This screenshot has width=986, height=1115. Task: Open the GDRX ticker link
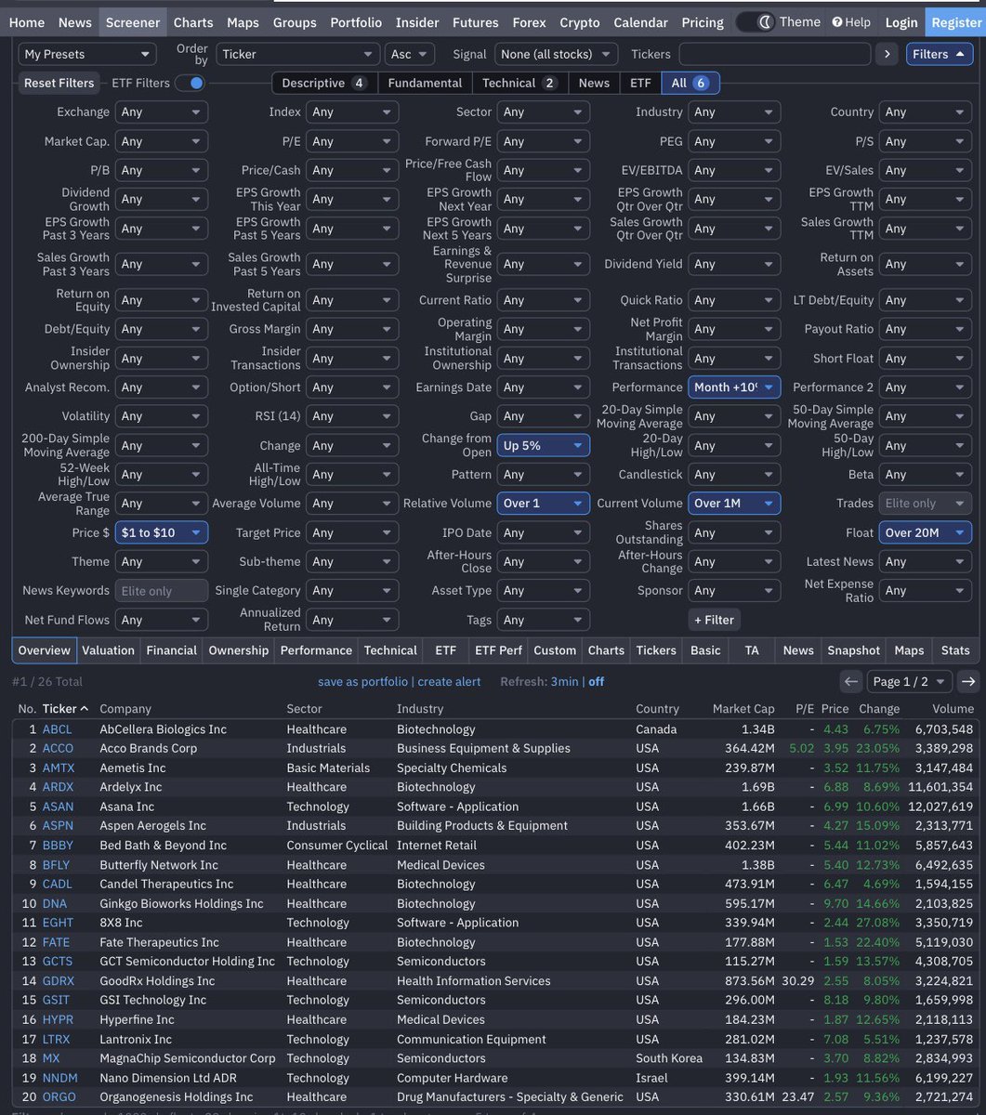(58, 980)
